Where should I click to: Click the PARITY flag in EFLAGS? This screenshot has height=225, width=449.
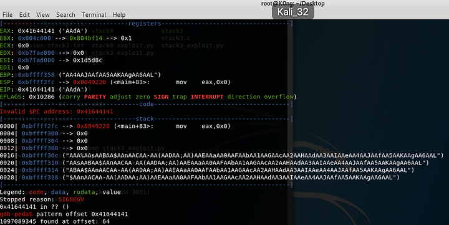tap(95, 97)
